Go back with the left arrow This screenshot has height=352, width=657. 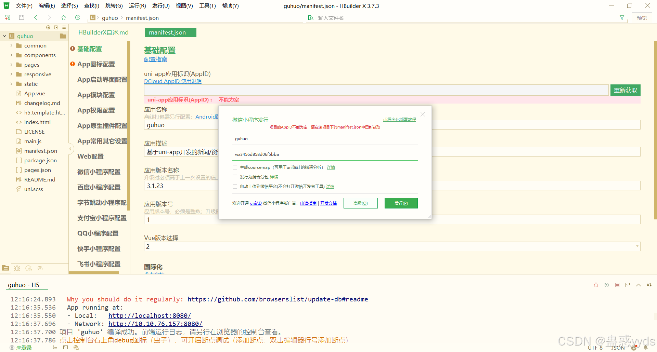tap(36, 17)
